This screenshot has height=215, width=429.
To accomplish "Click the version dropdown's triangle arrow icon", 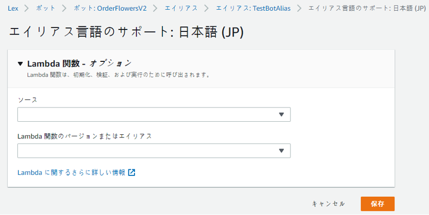I will point(281,151).
